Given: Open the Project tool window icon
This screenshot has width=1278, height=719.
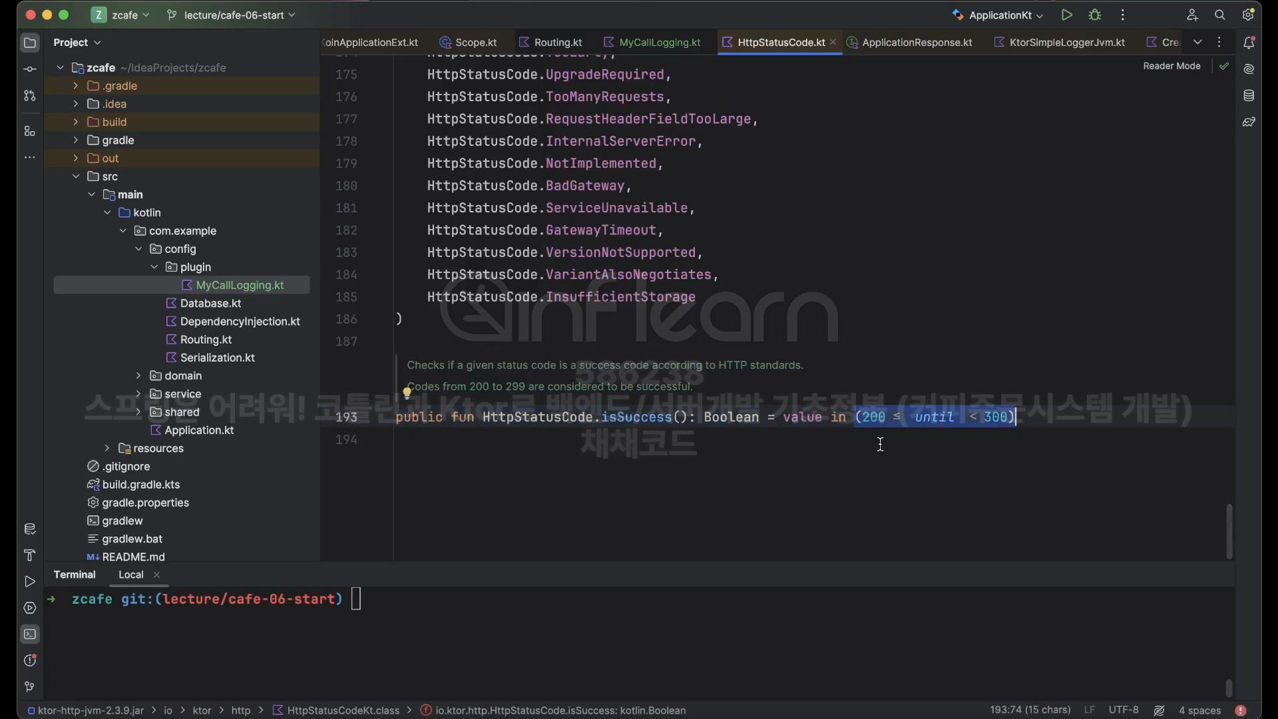Looking at the screenshot, I should (x=30, y=43).
